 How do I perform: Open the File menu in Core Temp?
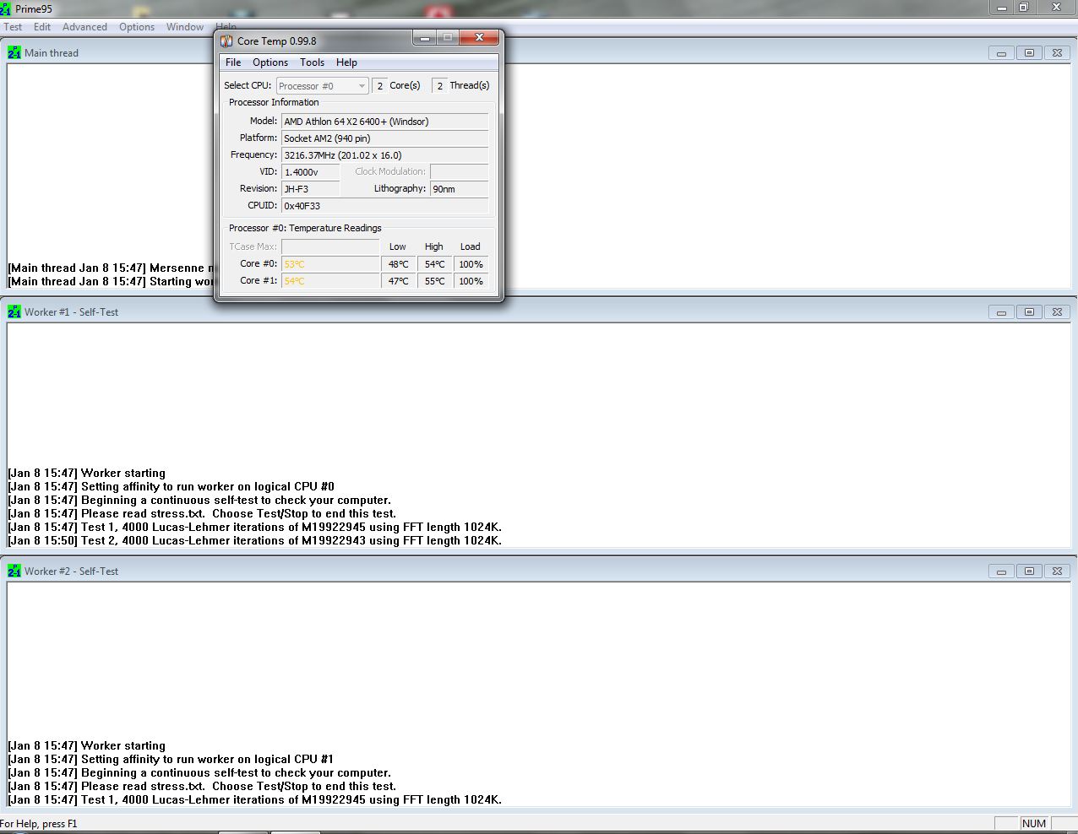click(233, 62)
